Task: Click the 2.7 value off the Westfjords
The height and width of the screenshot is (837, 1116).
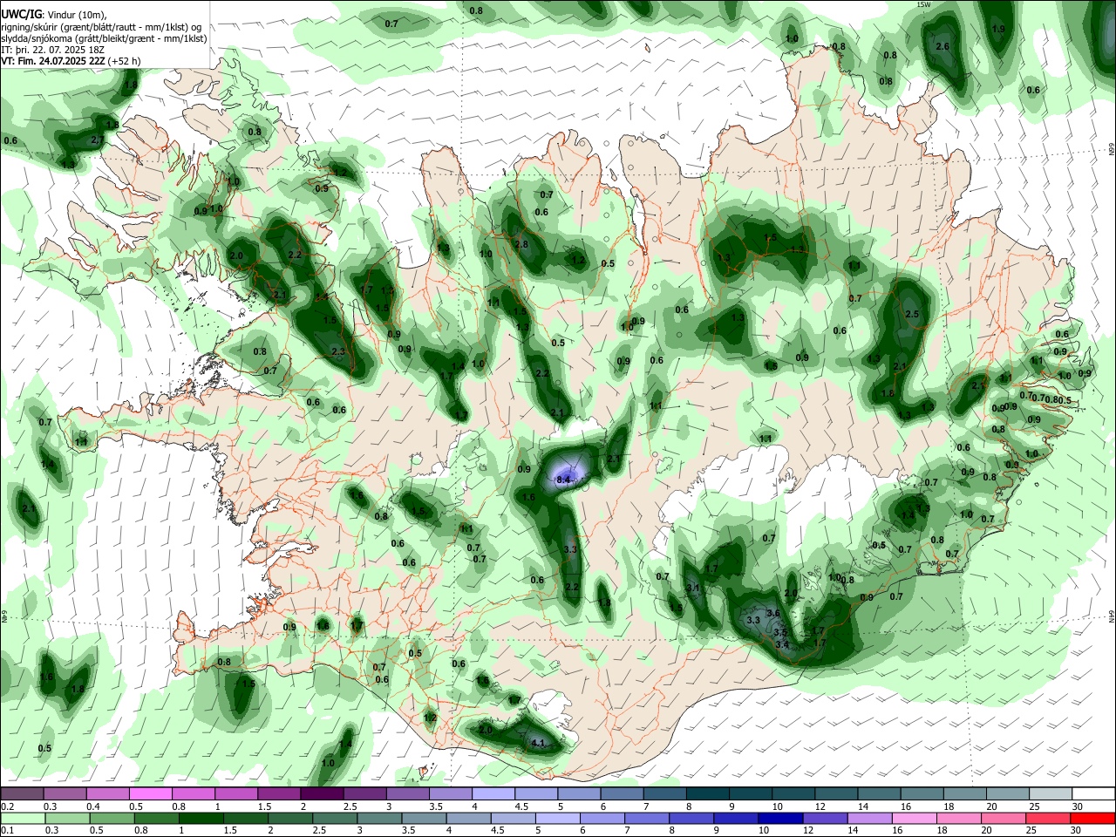Action: pyautogui.click(x=98, y=139)
